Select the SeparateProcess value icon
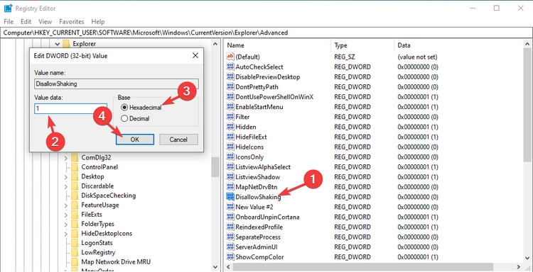 [230, 237]
